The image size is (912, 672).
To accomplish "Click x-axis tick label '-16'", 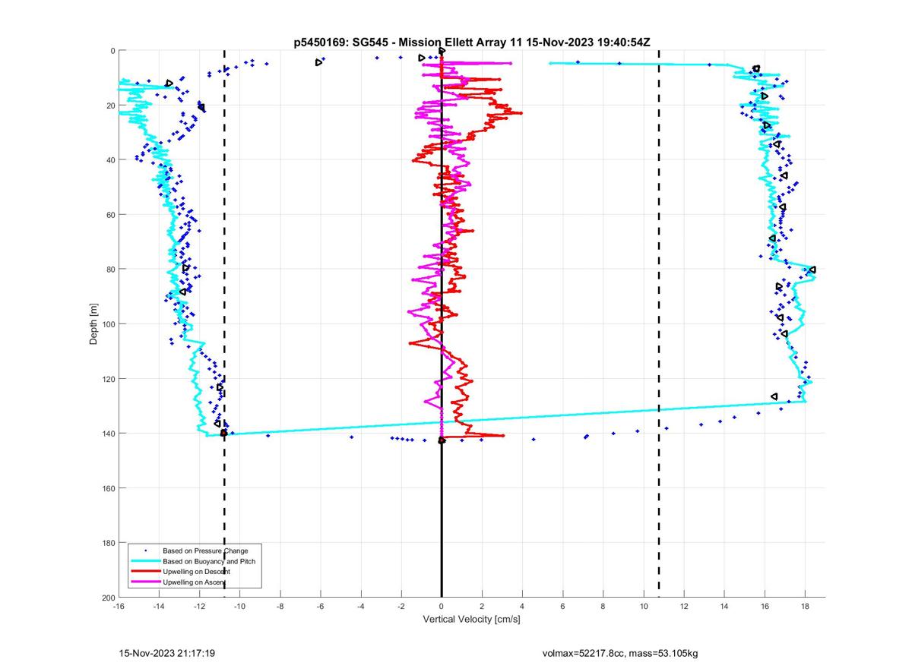I will pyautogui.click(x=119, y=606).
